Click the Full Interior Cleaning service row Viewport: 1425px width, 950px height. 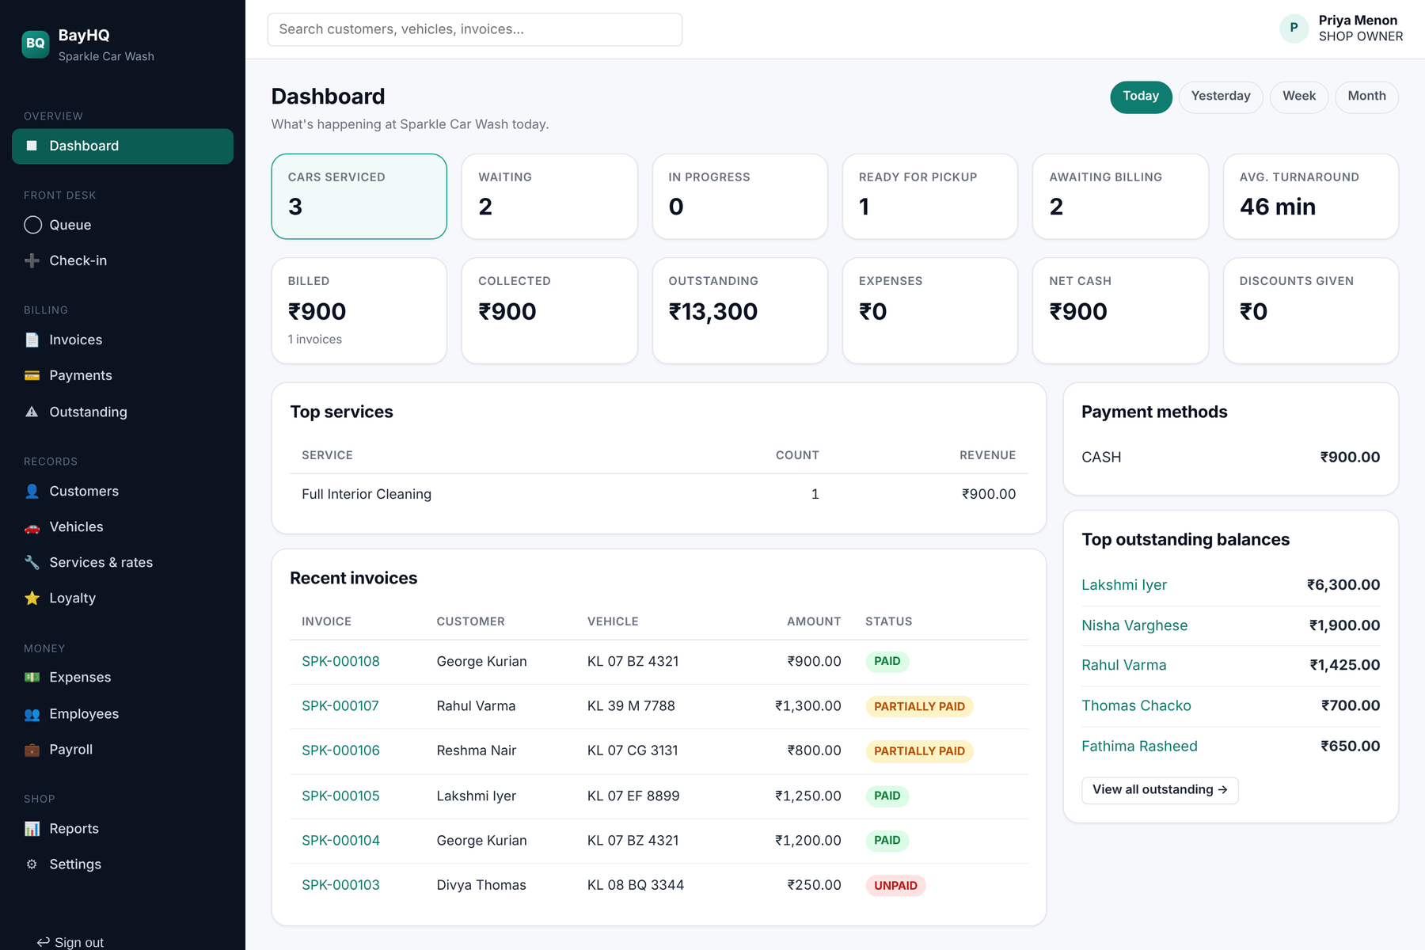click(659, 494)
